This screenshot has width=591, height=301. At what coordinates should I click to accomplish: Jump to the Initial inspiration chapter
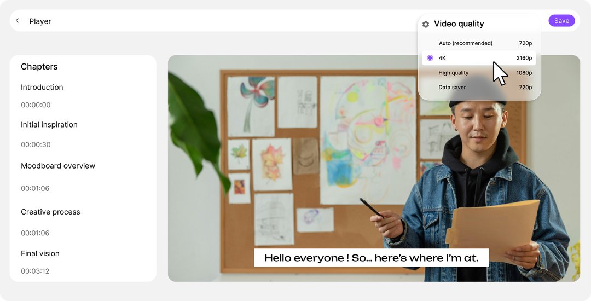click(x=49, y=125)
